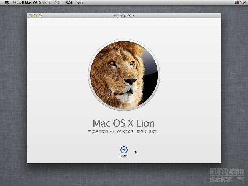Open the Apple menu
Viewport: 248px width, 186px height.
[7, 2]
